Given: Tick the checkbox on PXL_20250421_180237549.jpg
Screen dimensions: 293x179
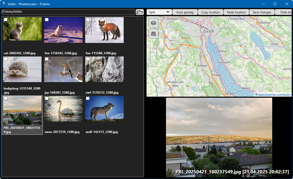Looking at the screenshot, I should pos(6,98).
